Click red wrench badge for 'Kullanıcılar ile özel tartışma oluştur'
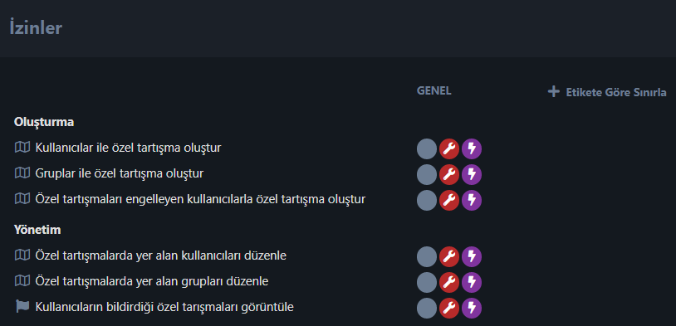Image resolution: width=676 pixels, height=326 pixels. point(449,149)
